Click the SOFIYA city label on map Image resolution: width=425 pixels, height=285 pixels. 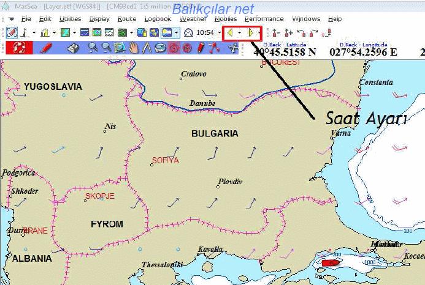tap(165, 160)
